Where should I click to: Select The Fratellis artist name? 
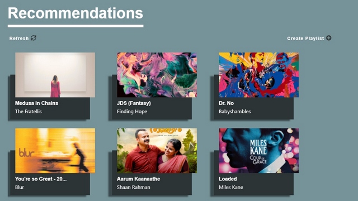point(29,112)
